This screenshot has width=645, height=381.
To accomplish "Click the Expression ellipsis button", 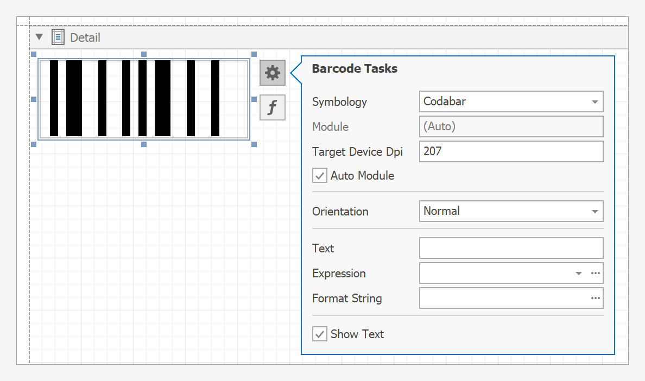I will click(596, 274).
